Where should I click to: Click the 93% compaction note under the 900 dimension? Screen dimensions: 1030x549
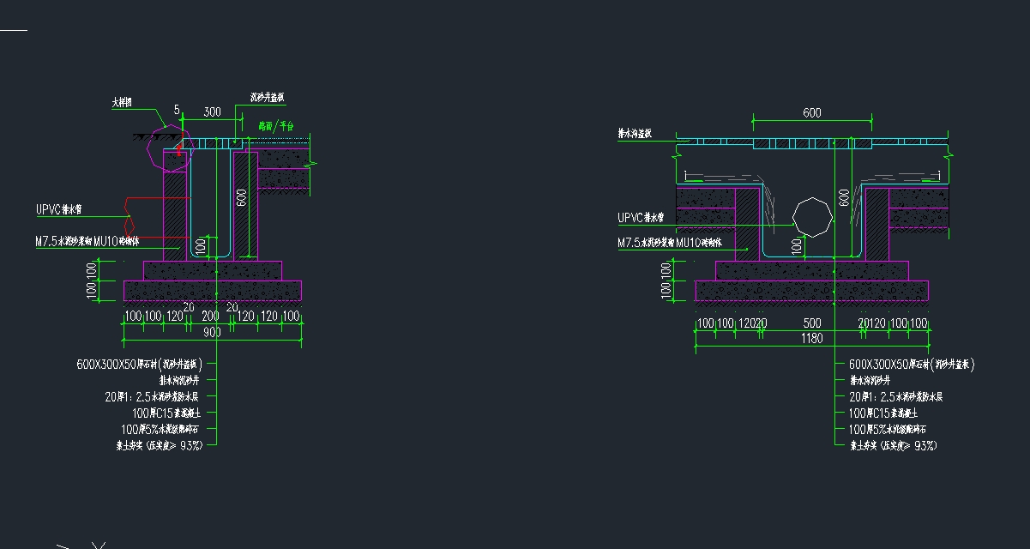pyautogui.click(x=159, y=445)
